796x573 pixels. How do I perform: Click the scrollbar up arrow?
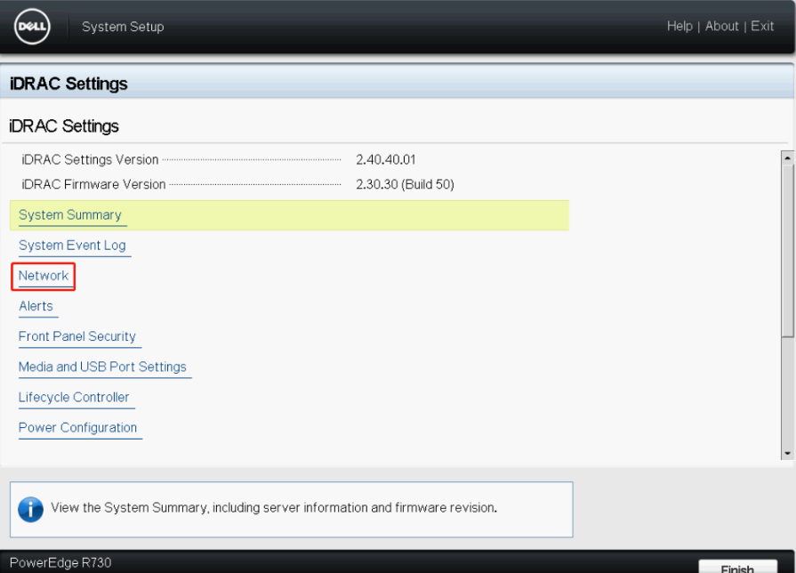point(787,158)
